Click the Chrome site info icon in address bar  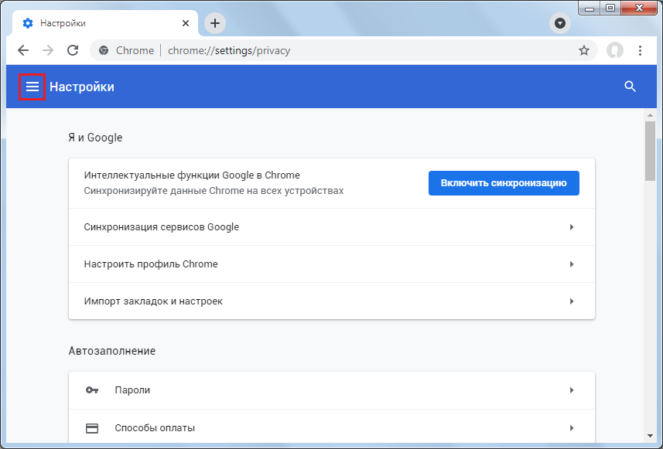click(x=104, y=51)
